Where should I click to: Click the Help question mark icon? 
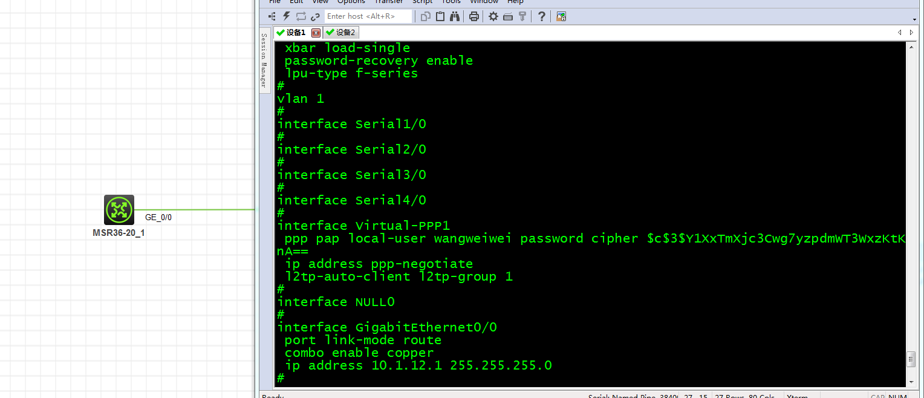pyautogui.click(x=542, y=16)
